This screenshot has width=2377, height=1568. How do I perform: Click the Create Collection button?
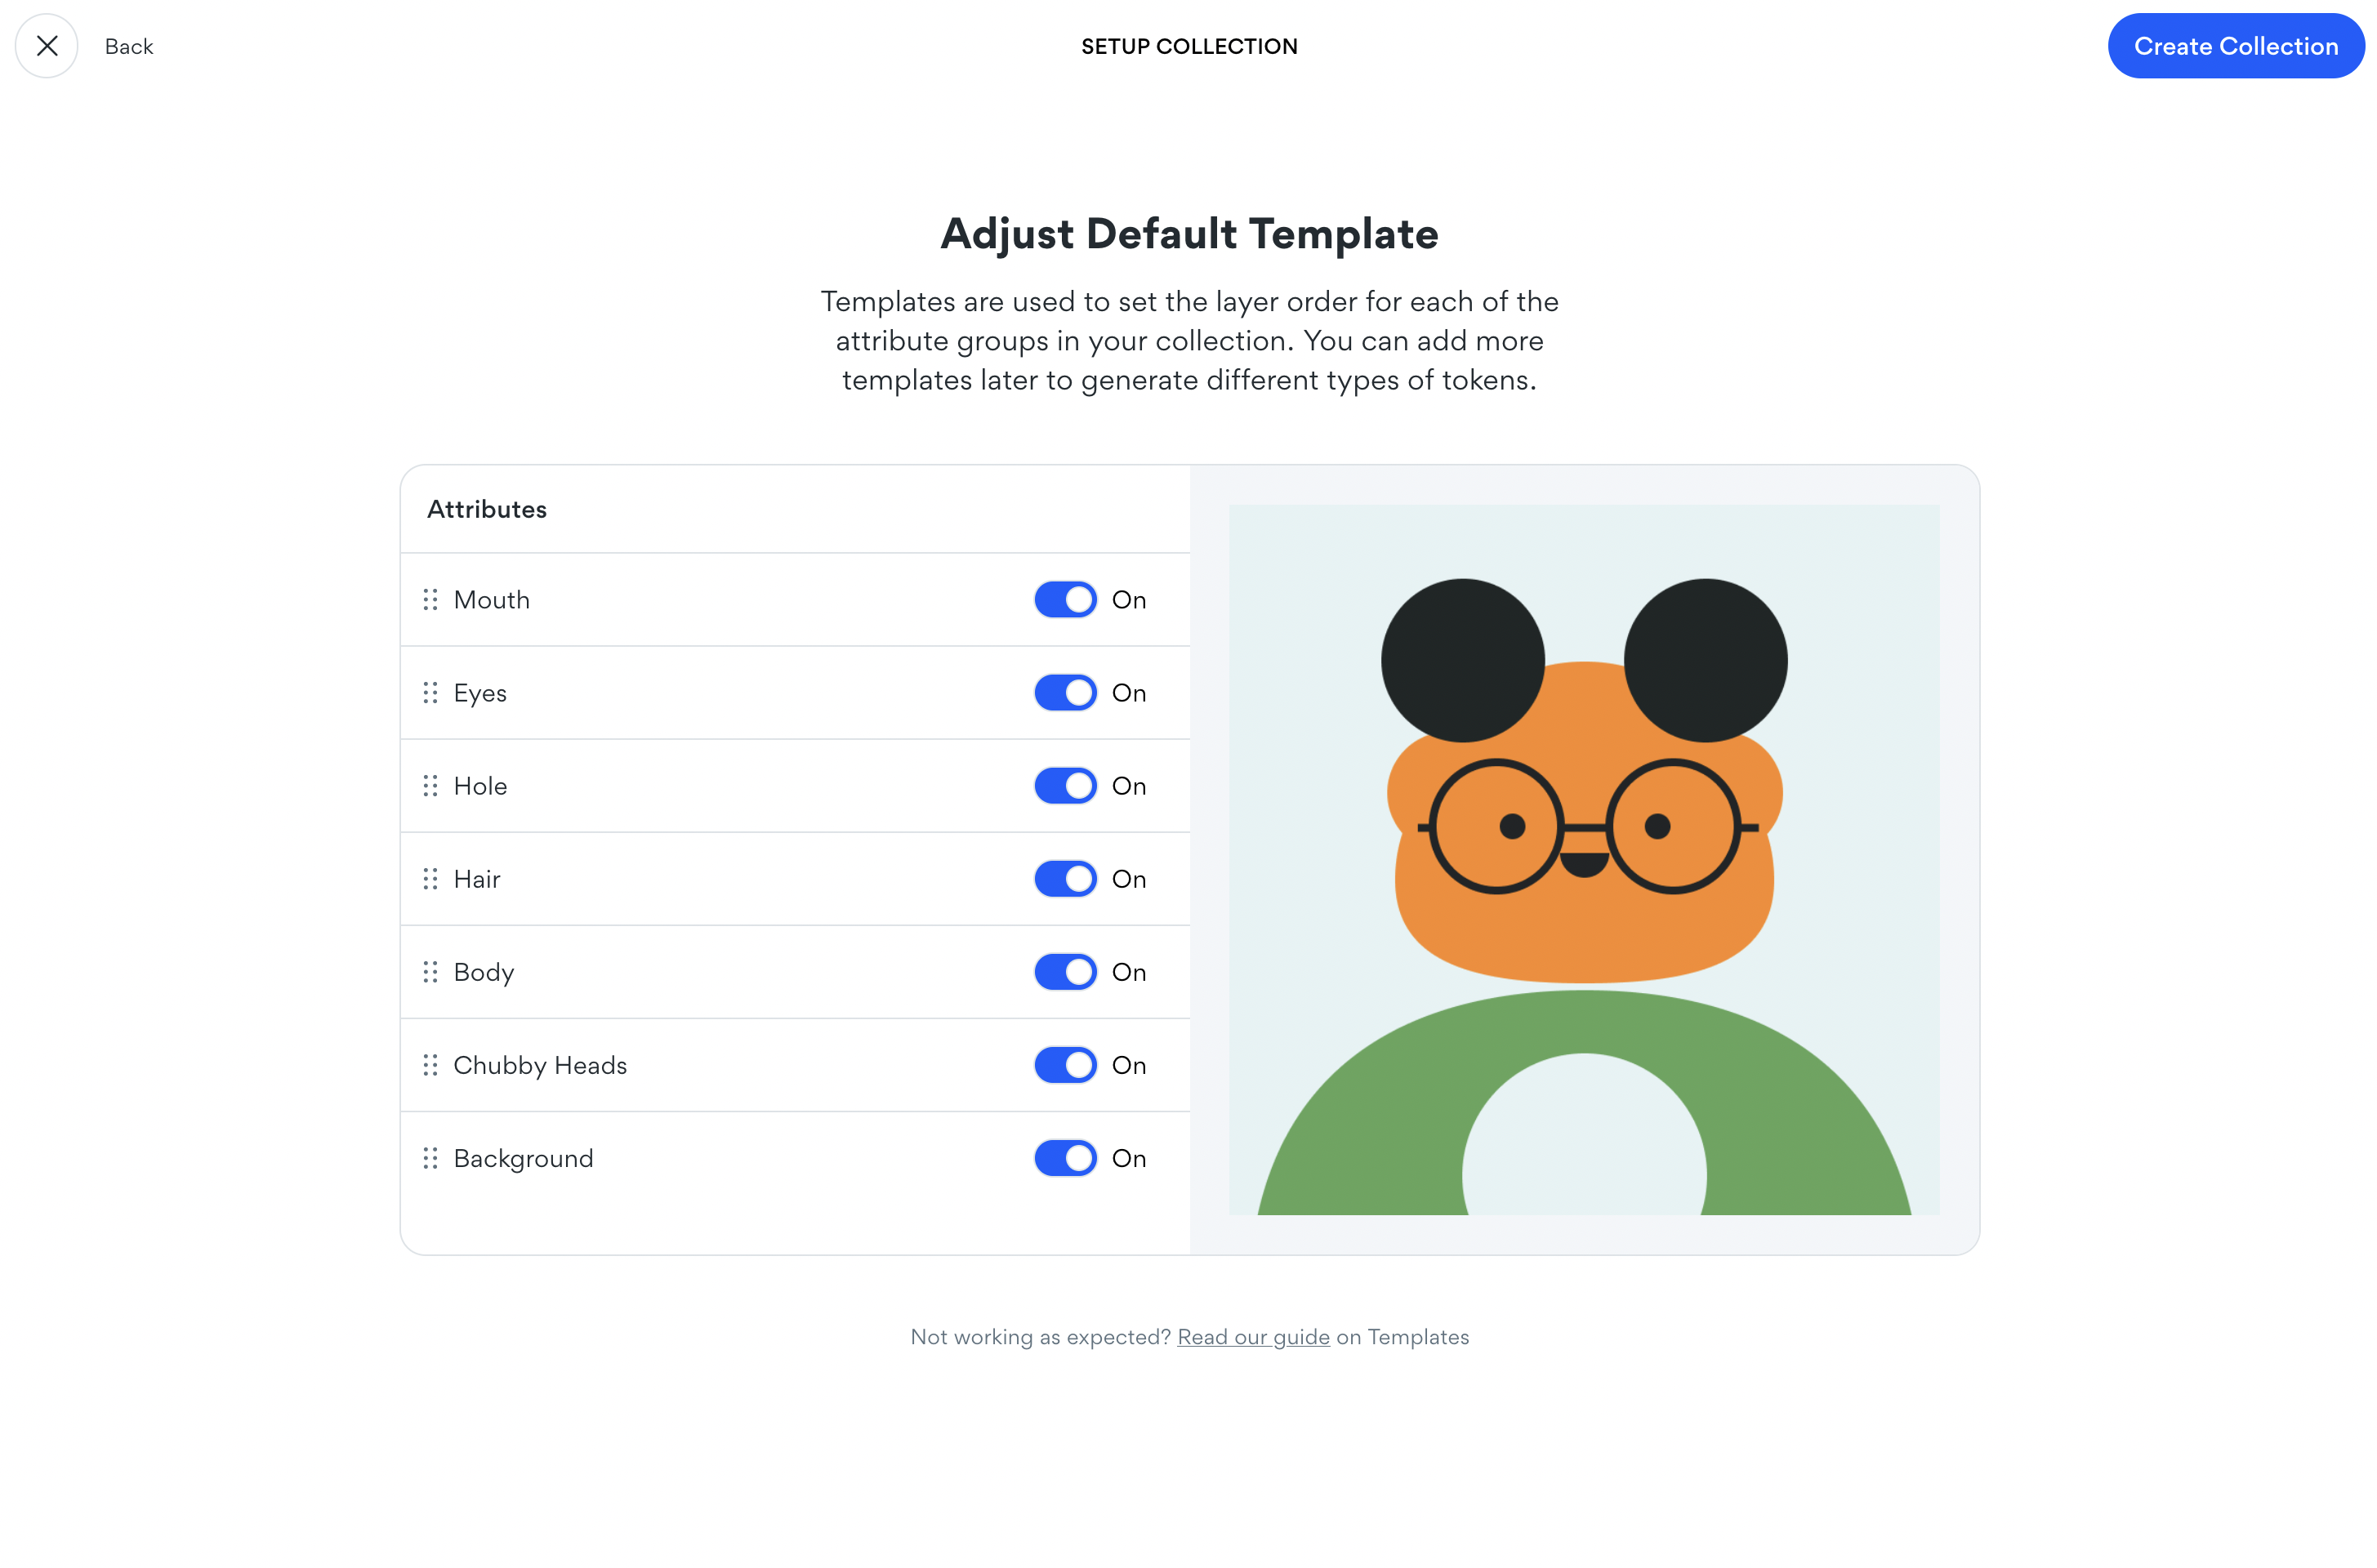click(2234, 46)
